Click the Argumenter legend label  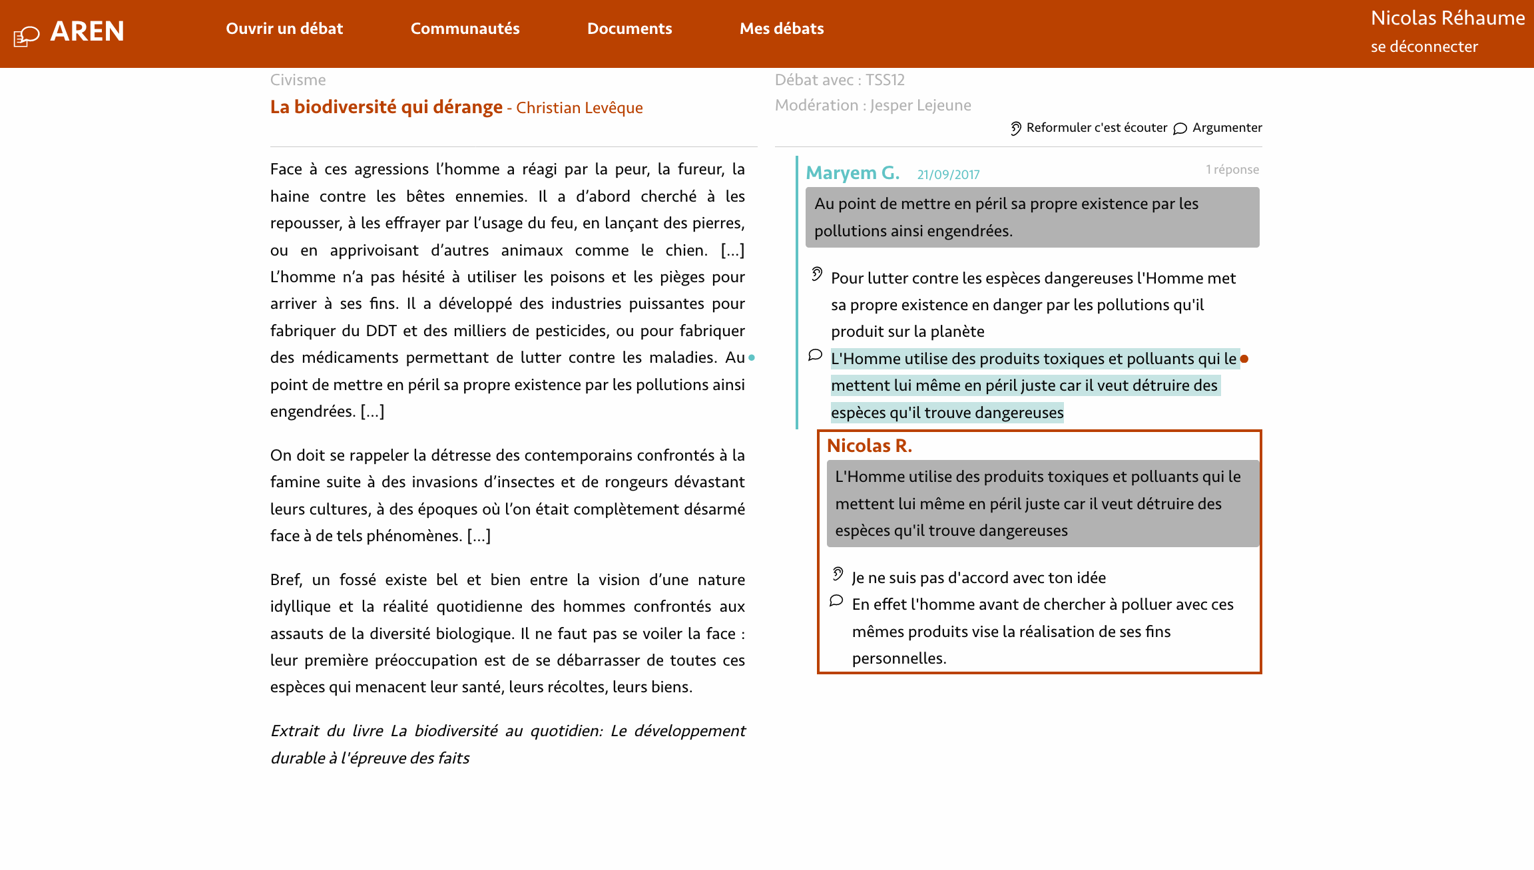[1227, 127]
